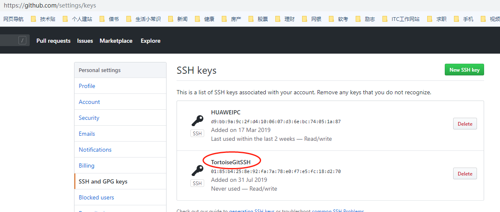This screenshot has width=500, height=212.
Task: Delete the HUAWEIPC SSH key
Action: 465,124
